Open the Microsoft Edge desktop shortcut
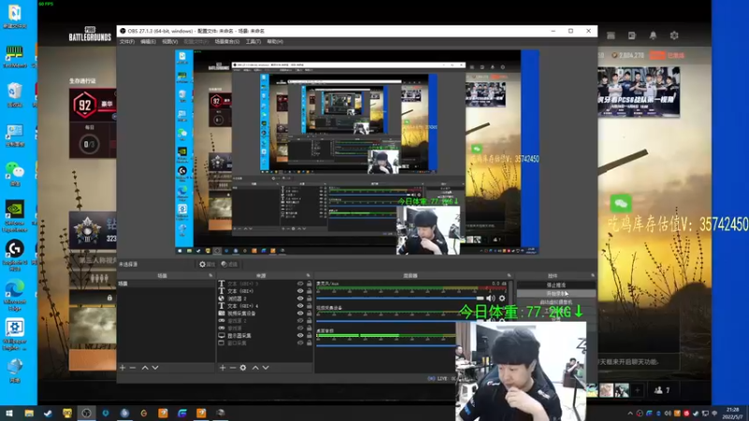 [15, 295]
